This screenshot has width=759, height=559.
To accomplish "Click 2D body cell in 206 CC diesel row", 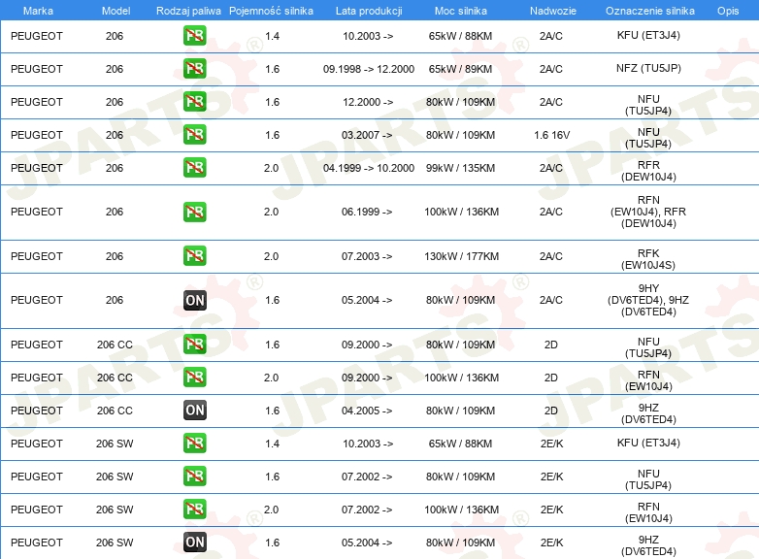I will pyautogui.click(x=551, y=411).
